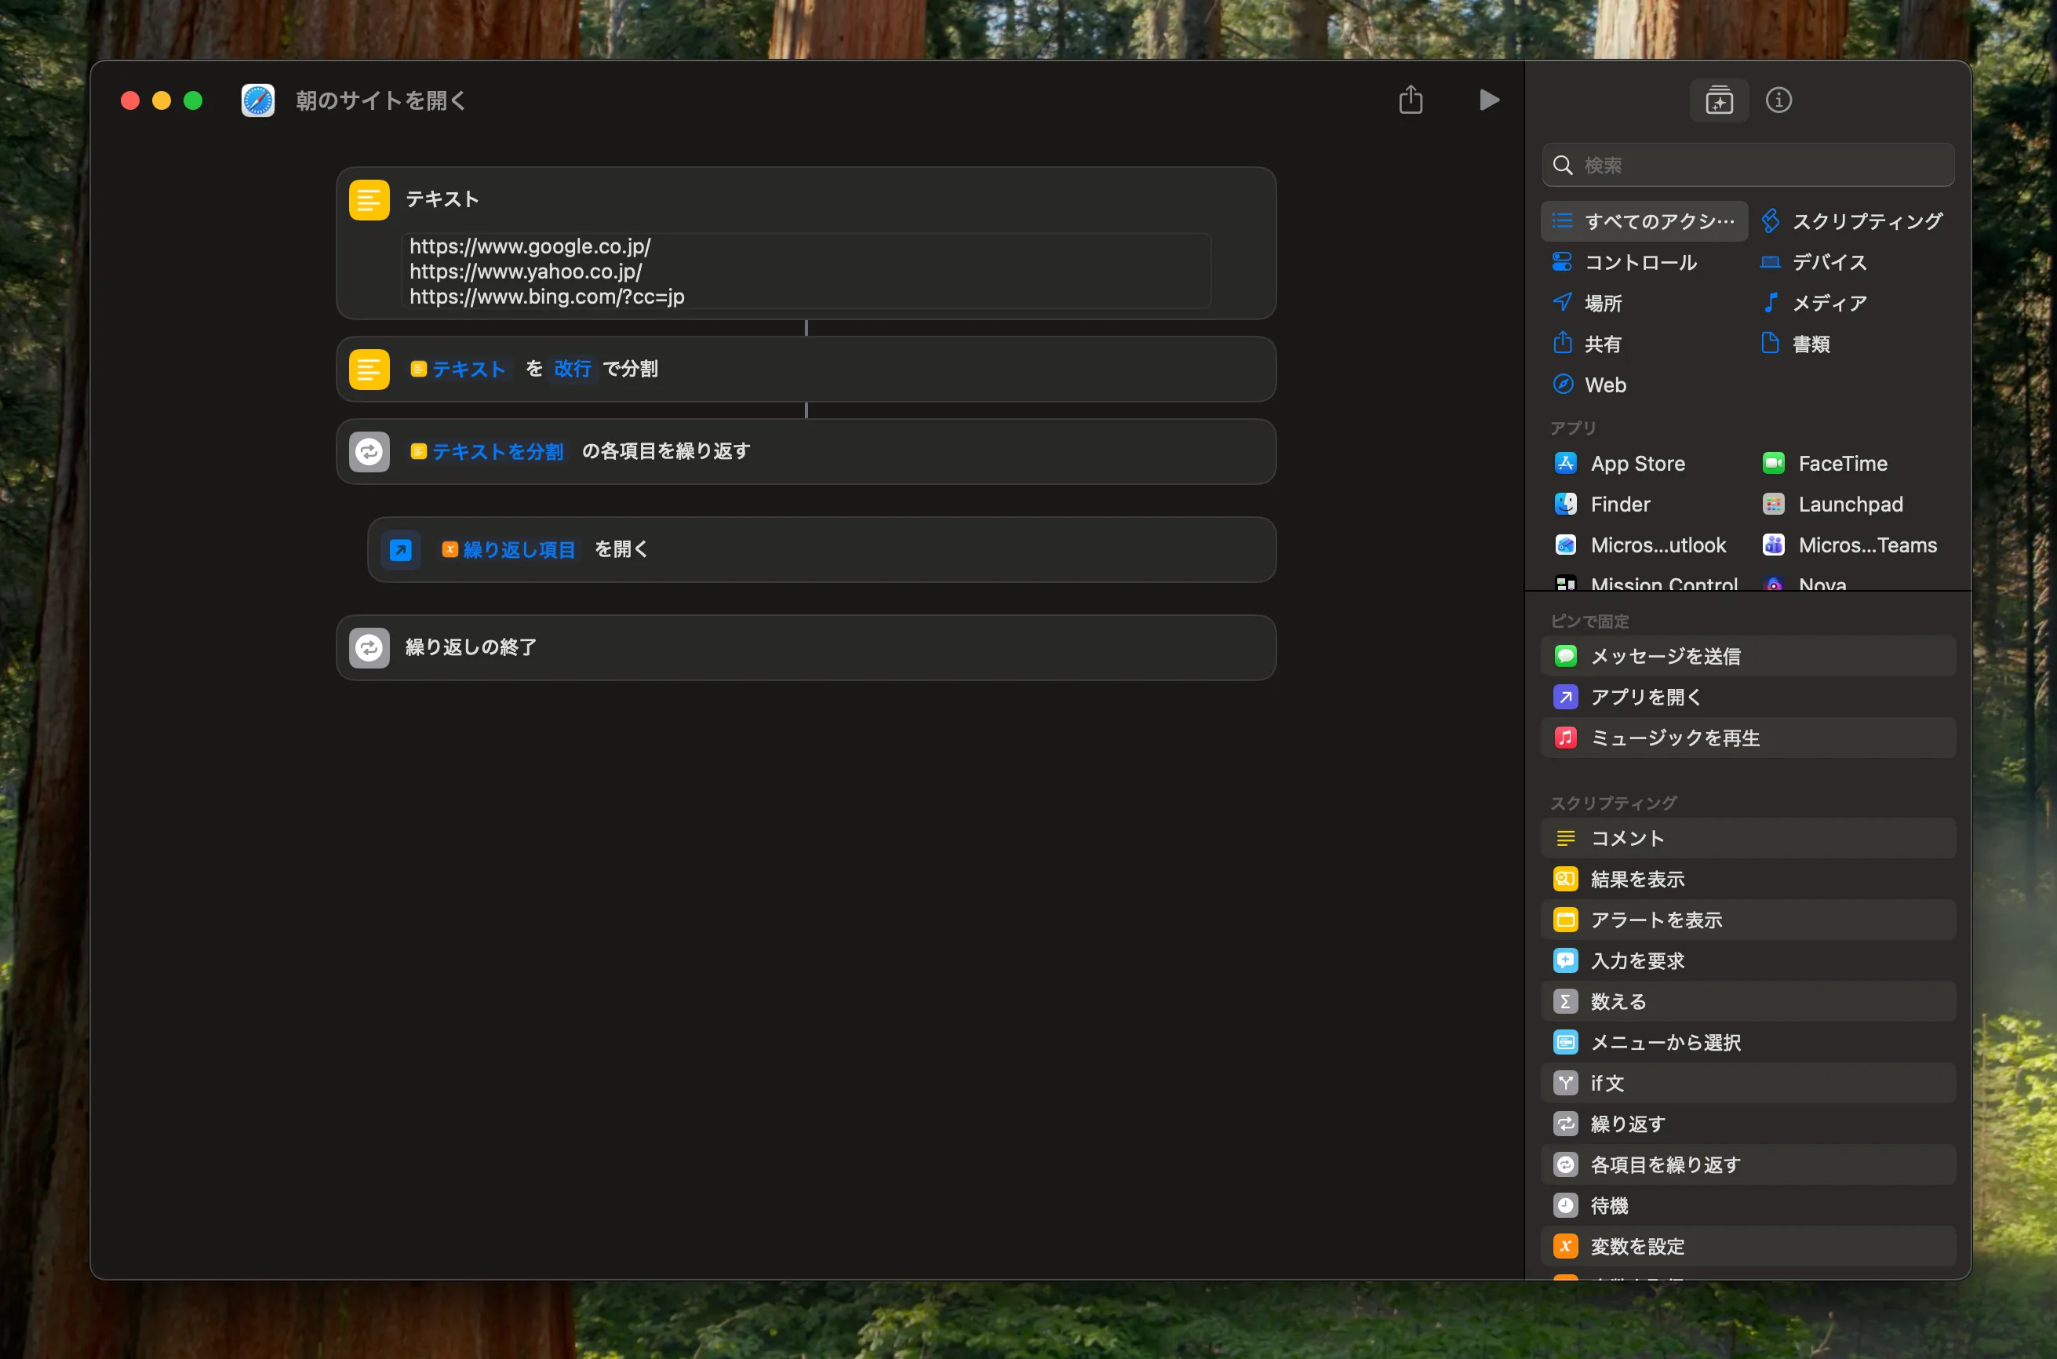Viewport: 2057px width, 1359px height.
Task: Select アラートを表示 in the scripting list
Action: click(1748, 920)
